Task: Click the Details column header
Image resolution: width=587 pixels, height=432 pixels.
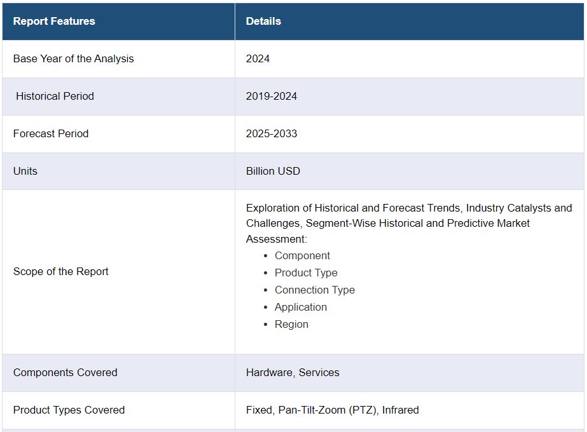Action: point(263,21)
